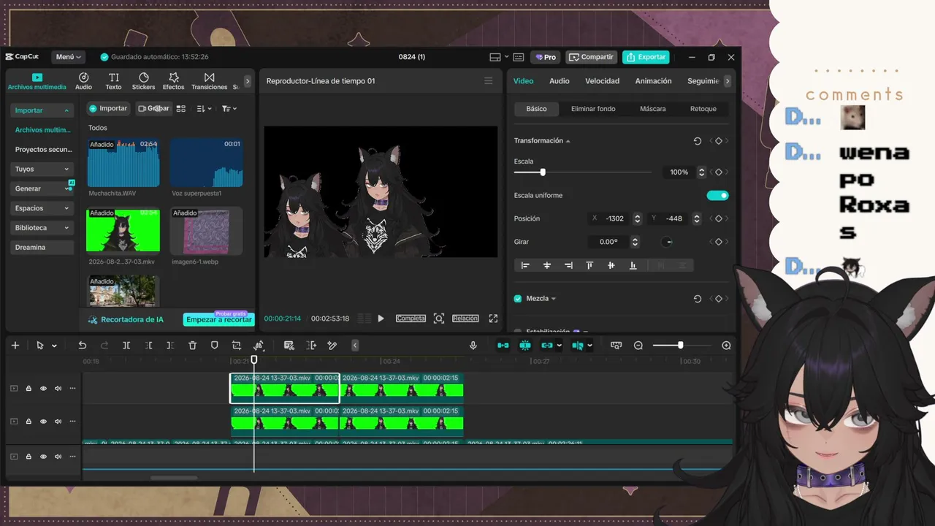Open the crop ratio tool in timeline toolbar
Screen dimensions: 935x526
(x=237, y=346)
